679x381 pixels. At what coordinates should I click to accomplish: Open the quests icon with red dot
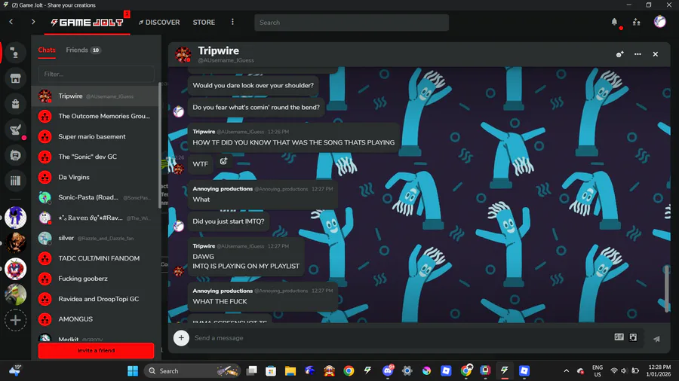coord(15,130)
